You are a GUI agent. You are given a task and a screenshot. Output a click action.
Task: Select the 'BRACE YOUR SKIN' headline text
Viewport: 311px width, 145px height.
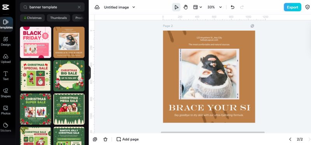[x=209, y=108]
